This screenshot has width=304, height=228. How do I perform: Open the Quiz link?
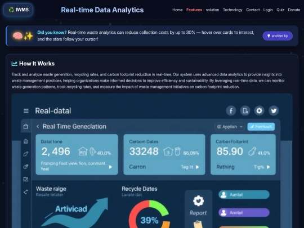tap(280, 10)
